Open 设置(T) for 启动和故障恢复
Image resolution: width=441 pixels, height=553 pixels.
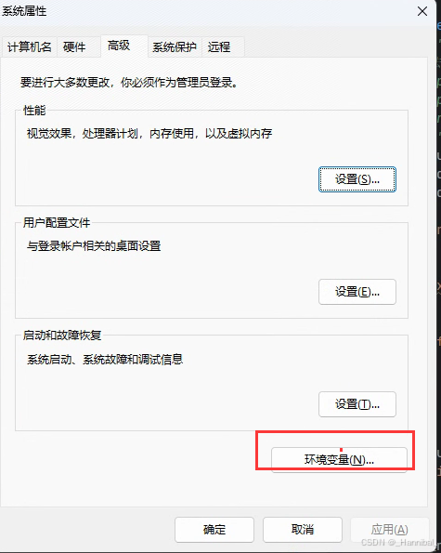coord(357,404)
